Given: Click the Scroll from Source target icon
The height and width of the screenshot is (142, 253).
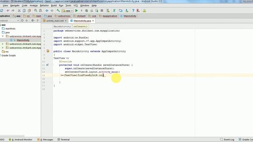Looking at the screenshot, I should click(x=22, y=21).
